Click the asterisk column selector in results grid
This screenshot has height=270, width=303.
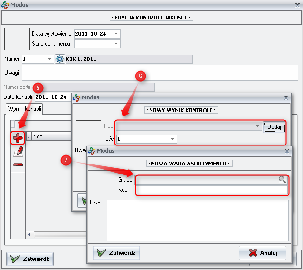point(28,136)
